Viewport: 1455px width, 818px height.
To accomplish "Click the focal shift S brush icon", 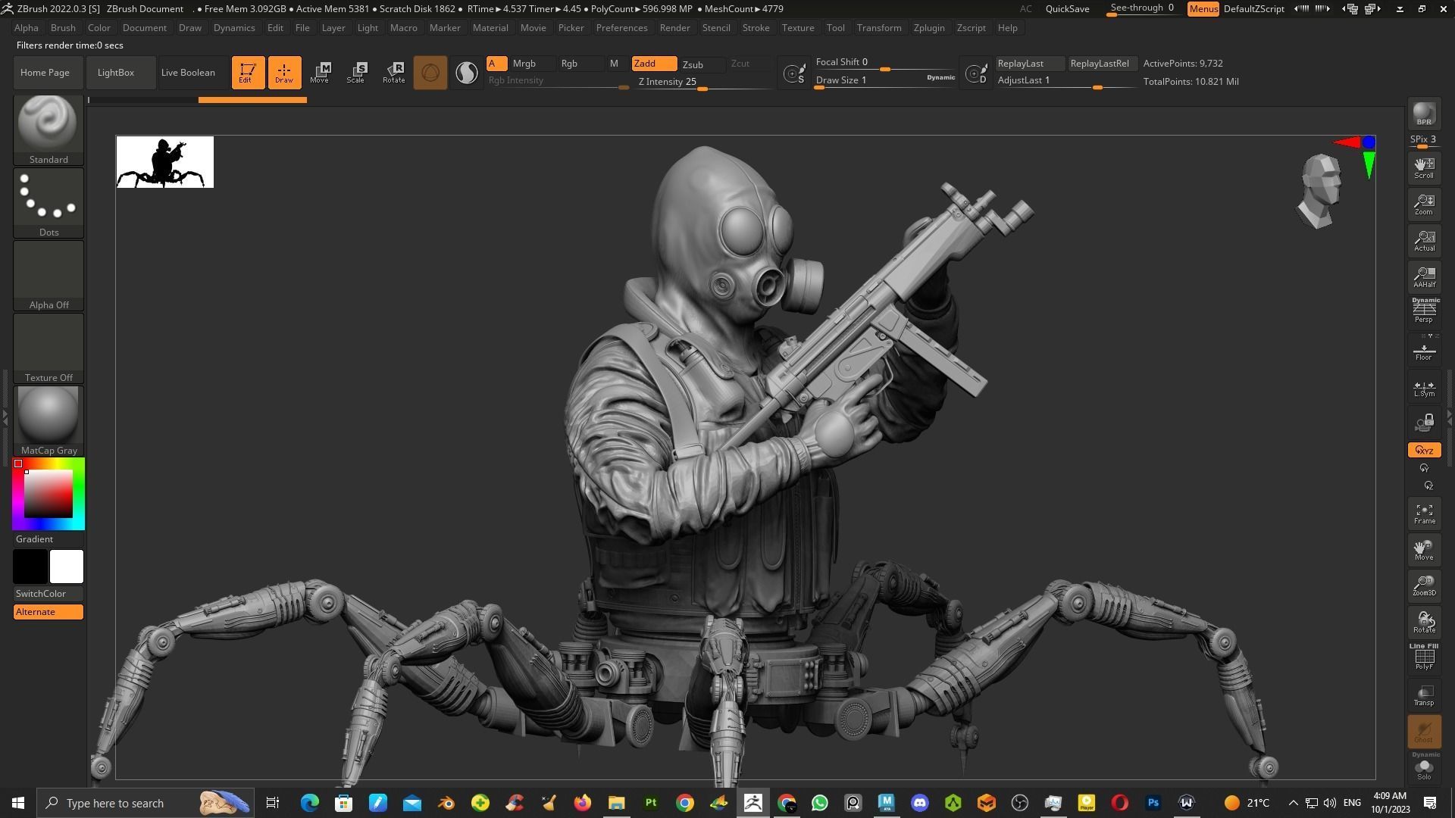I will (794, 73).
